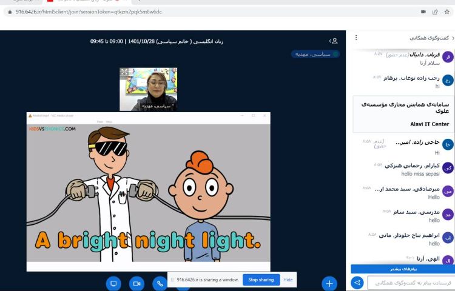Hide the screen sharing notification bar
Image resolution: width=455 pixels, height=291 pixels.
click(288, 279)
